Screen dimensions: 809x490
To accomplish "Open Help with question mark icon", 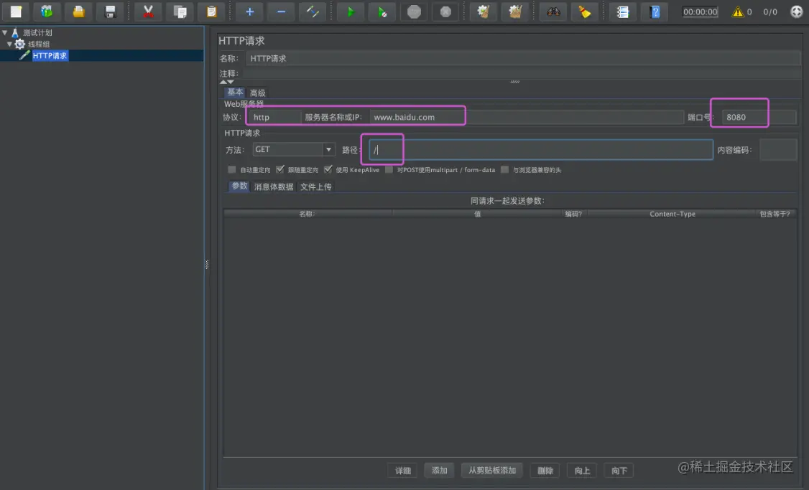I will (655, 11).
